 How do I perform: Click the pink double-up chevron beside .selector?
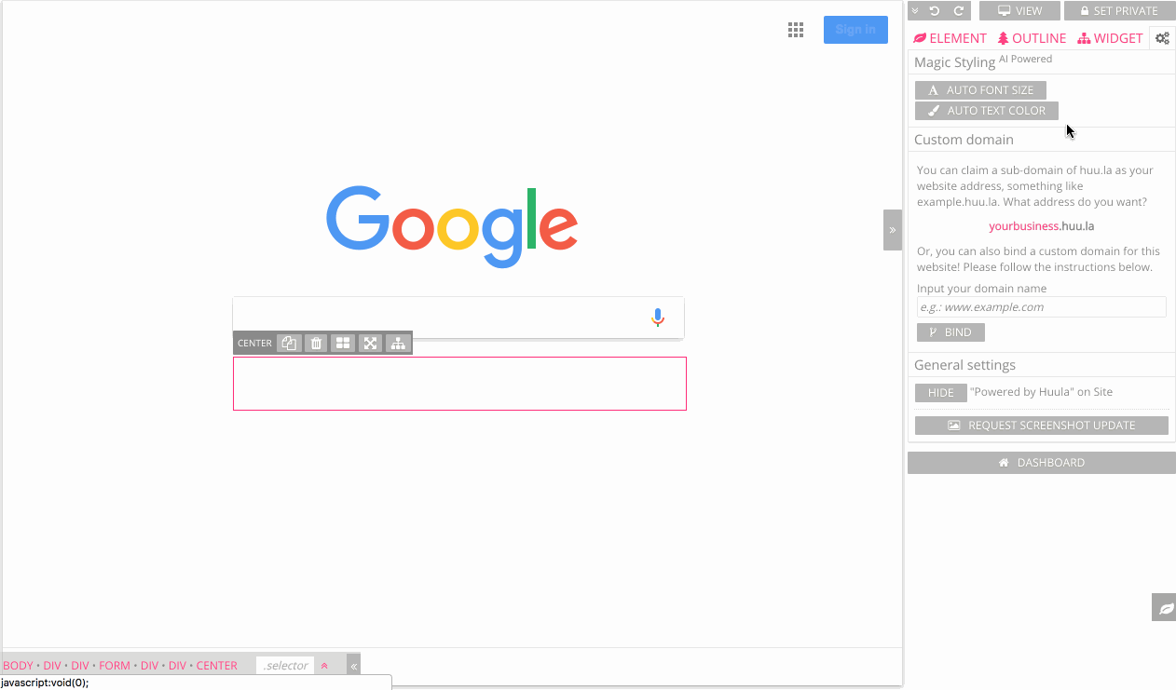tap(324, 666)
